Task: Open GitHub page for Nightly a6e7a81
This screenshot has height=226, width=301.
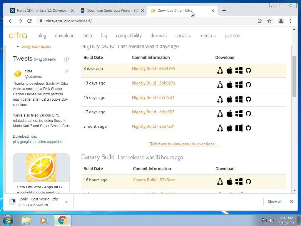Action: [248, 128]
